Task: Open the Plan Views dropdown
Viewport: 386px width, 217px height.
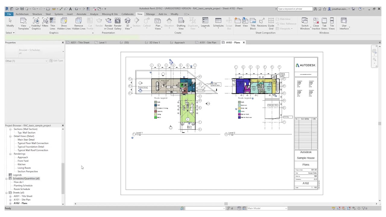Action: (158, 24)
